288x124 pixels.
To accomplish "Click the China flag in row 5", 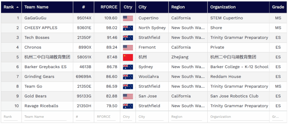I will pos(128,57).
